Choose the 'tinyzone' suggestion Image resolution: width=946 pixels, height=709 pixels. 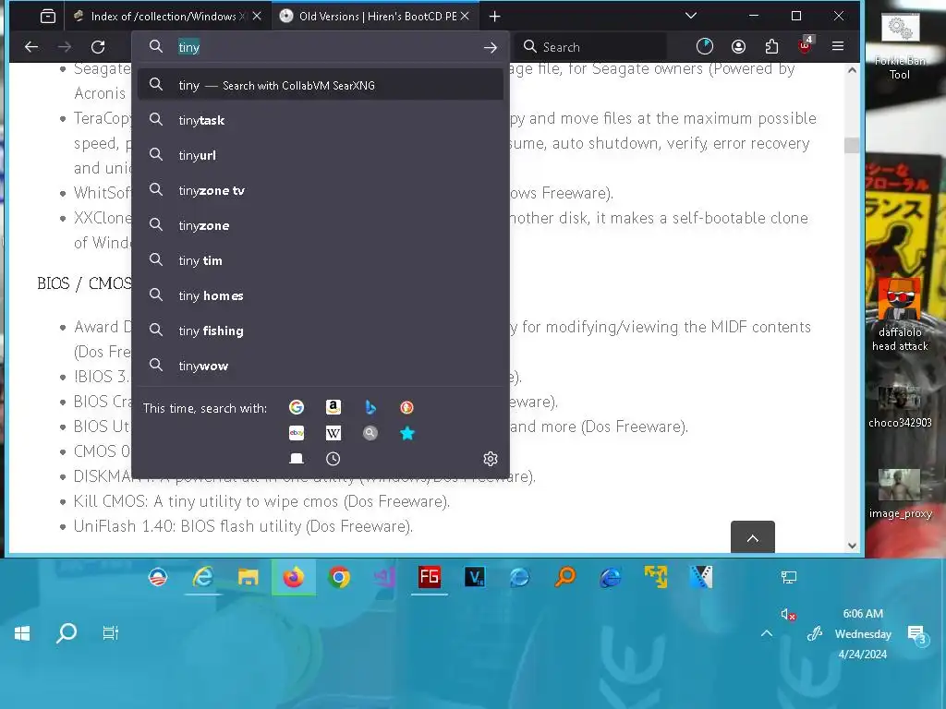pyautogui.click(x=321, y=225)
